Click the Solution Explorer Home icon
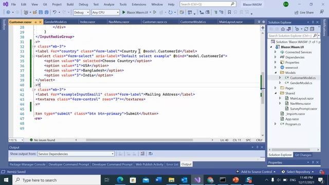Screen dimensions: 329x185 point(283,29)
